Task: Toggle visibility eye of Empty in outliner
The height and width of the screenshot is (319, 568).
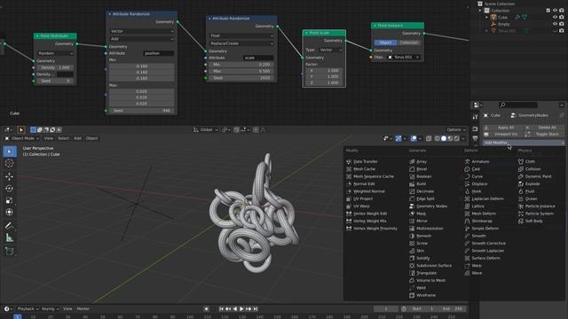Action: (x=555, y=24)
